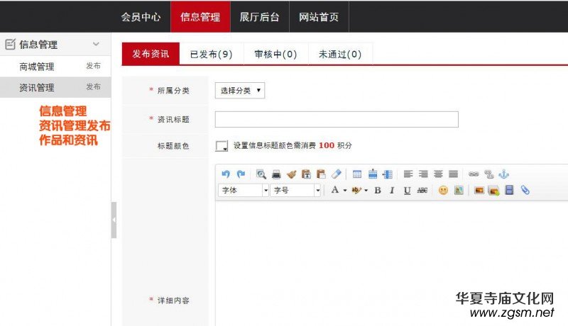Switch to the 已发布(9) tab
The width and height of the screenshot is (568, 326).
click(211, 55)
